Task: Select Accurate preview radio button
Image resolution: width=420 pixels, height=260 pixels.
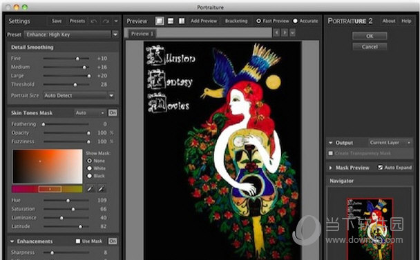Action: click(x=295, y=21)
